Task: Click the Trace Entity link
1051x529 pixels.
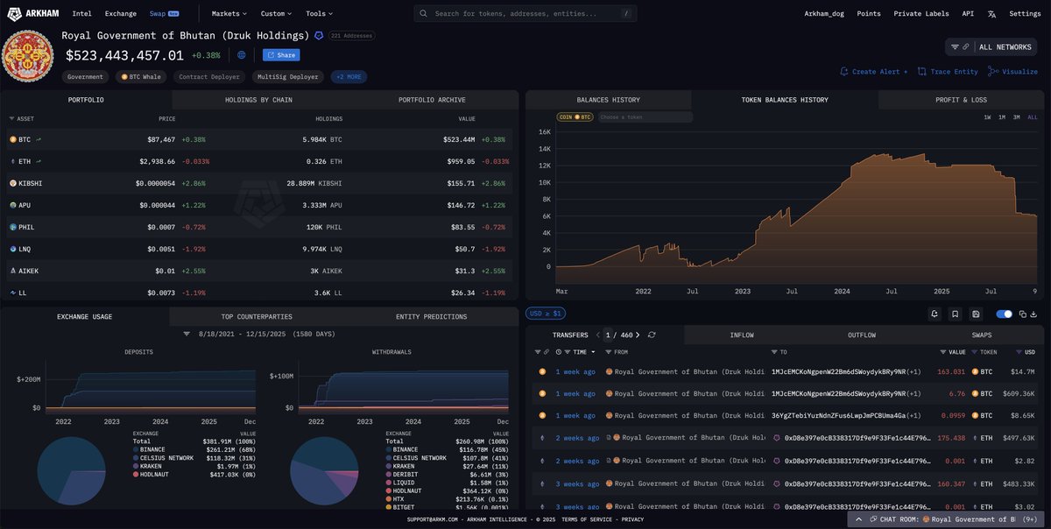Action: (949, 72)
